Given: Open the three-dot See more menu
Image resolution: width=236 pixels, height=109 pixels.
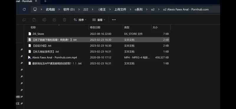Looking at the screenshot, I should tap(114, 20).
